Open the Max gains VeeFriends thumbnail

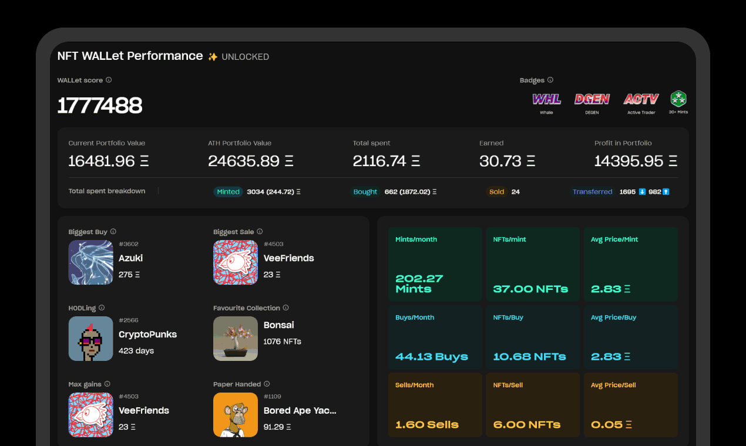[x=90, y=415]
